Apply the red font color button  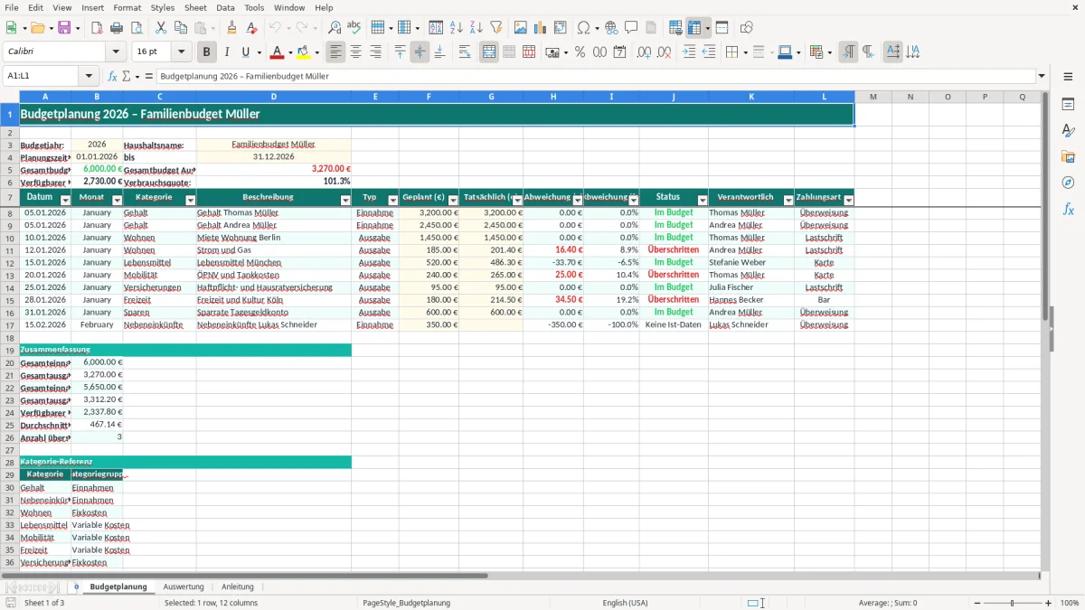277,52
